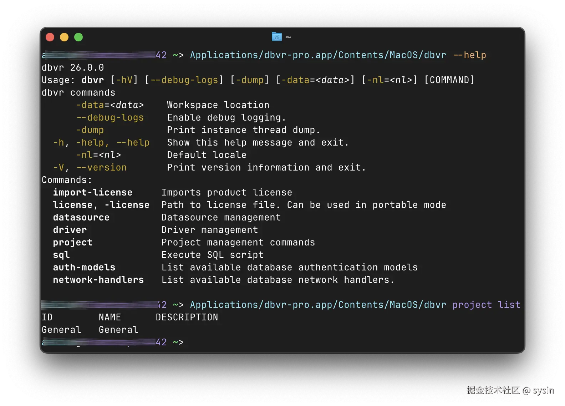Screen dimensions: 565x406
Task: Click the auth-models command name
Action: pyautogui.click(x=84, y=268)
